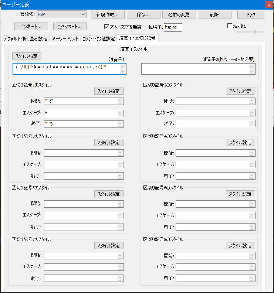Image resolution: width=274 pixels, height=293 pixels.
Task: Adjust the transparency slider under 透明化
Action: pyautogui.click(x=250, y=32)
